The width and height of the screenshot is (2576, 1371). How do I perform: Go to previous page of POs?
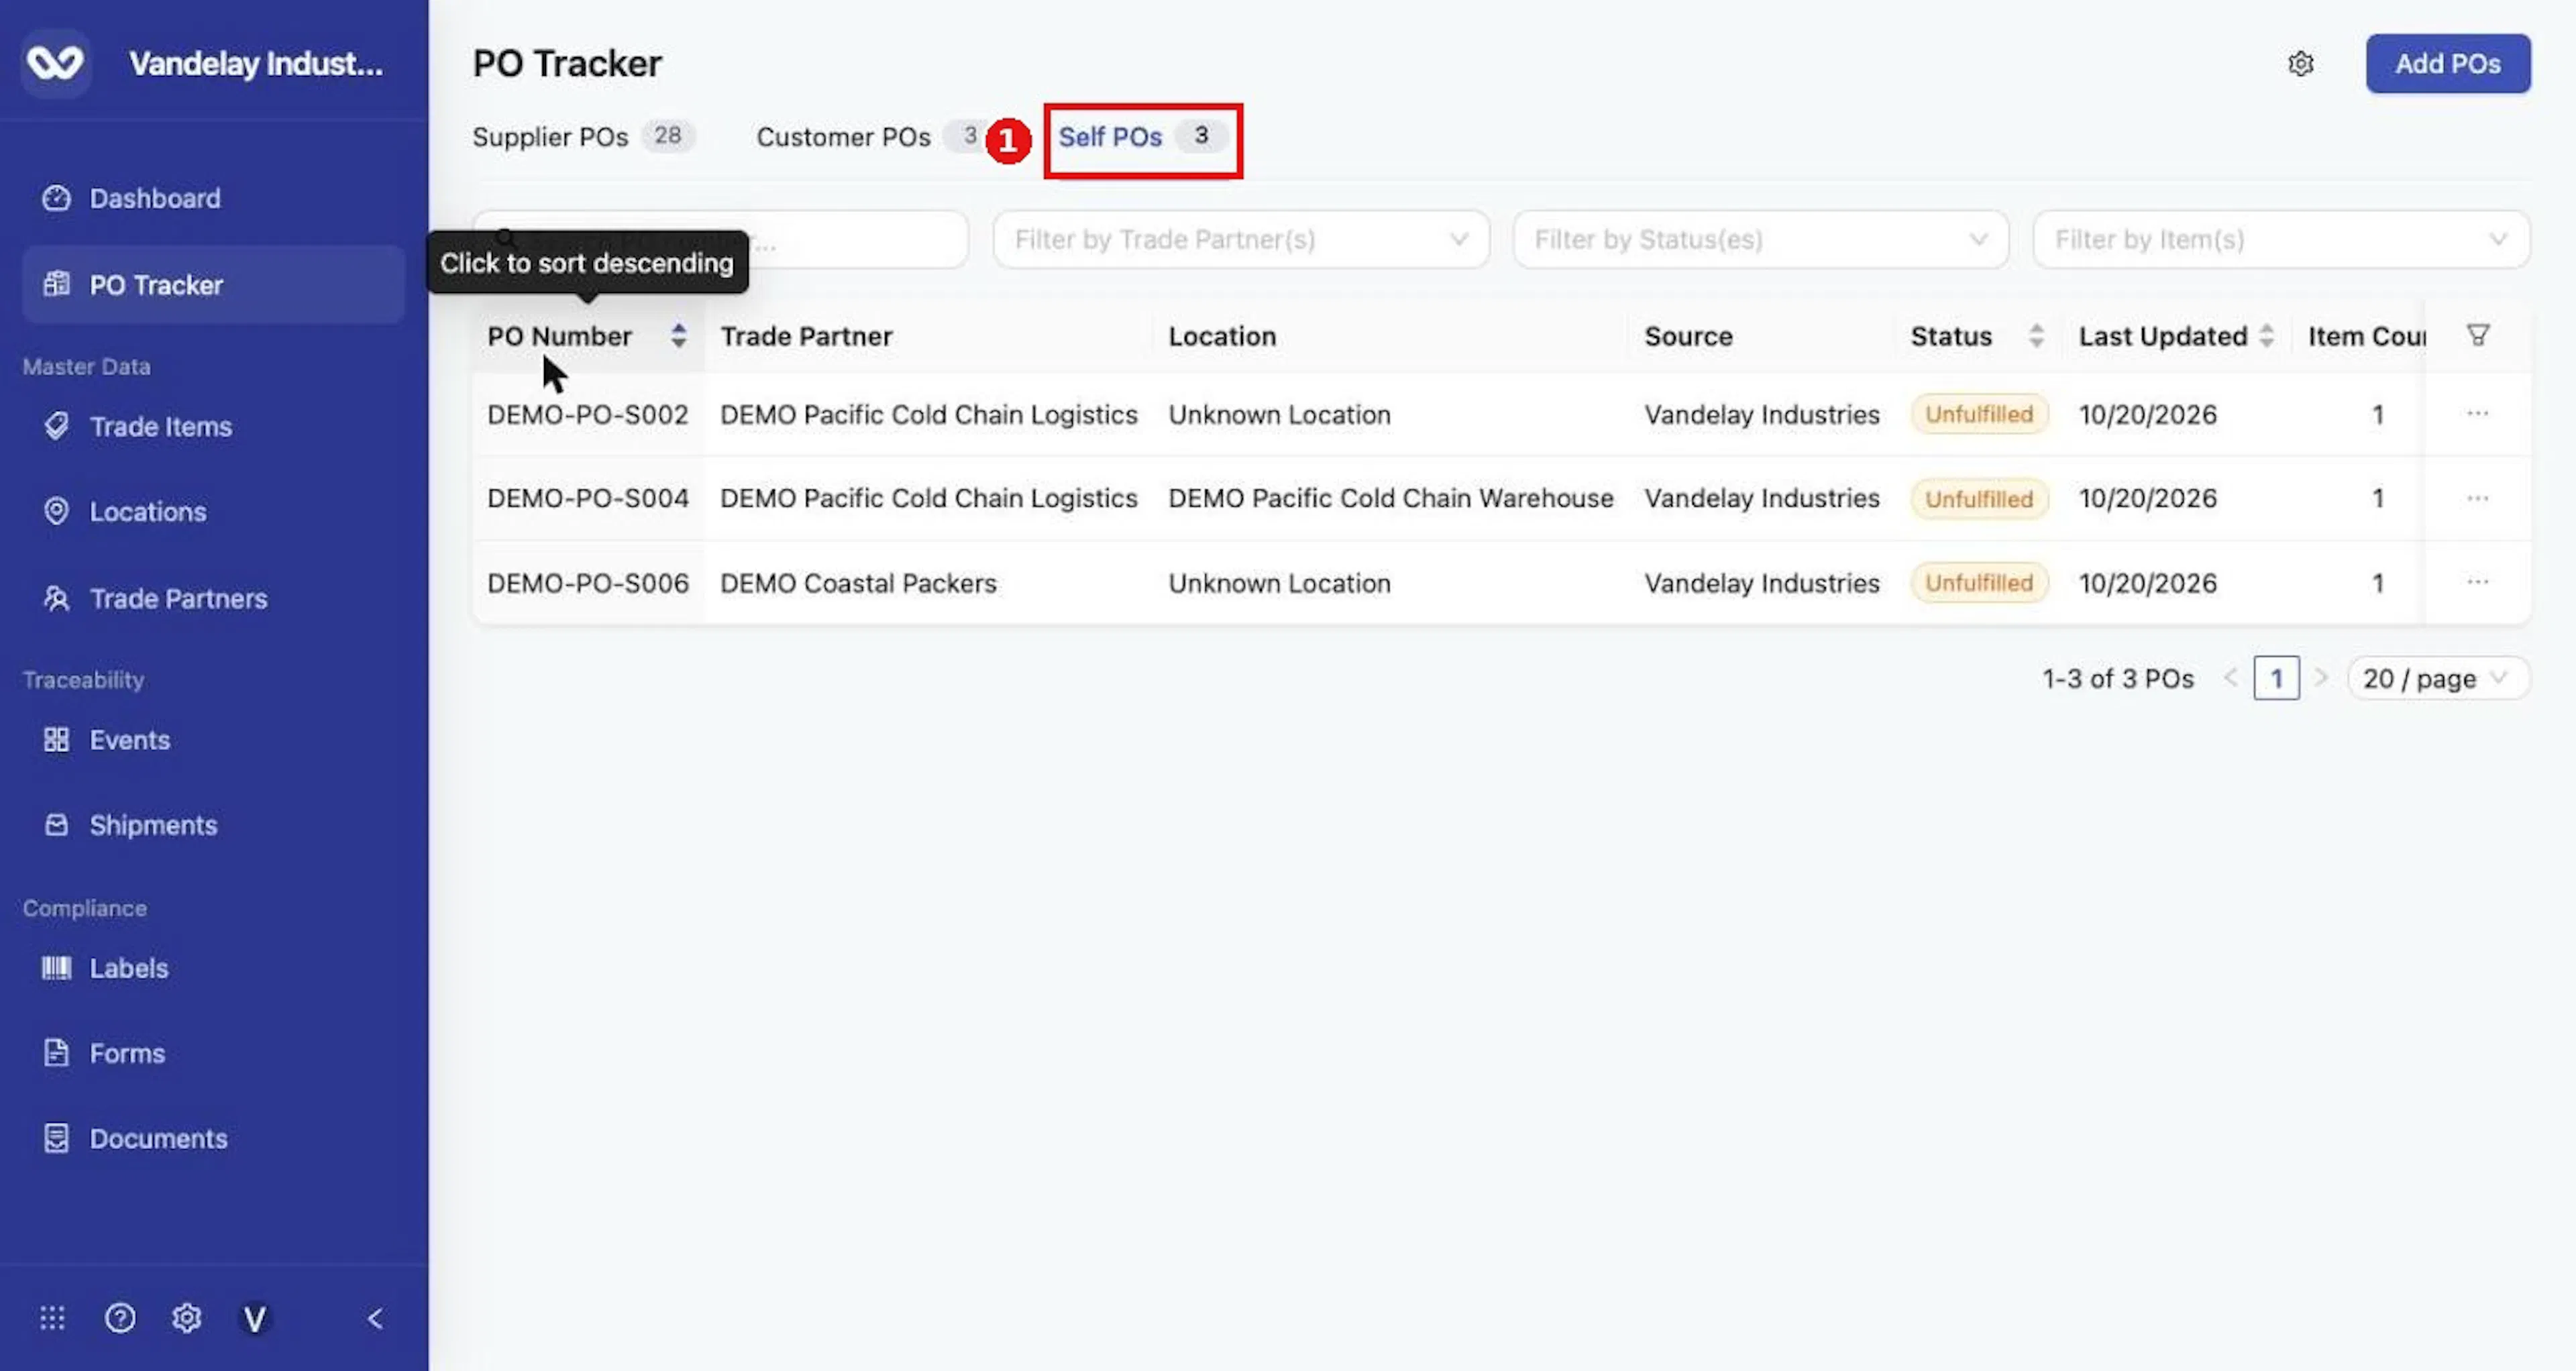click(x=2230, y=678)
